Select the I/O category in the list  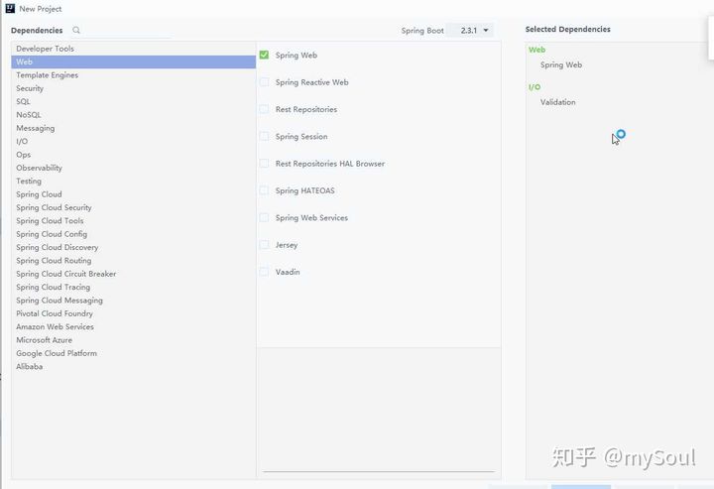(134, 141)
